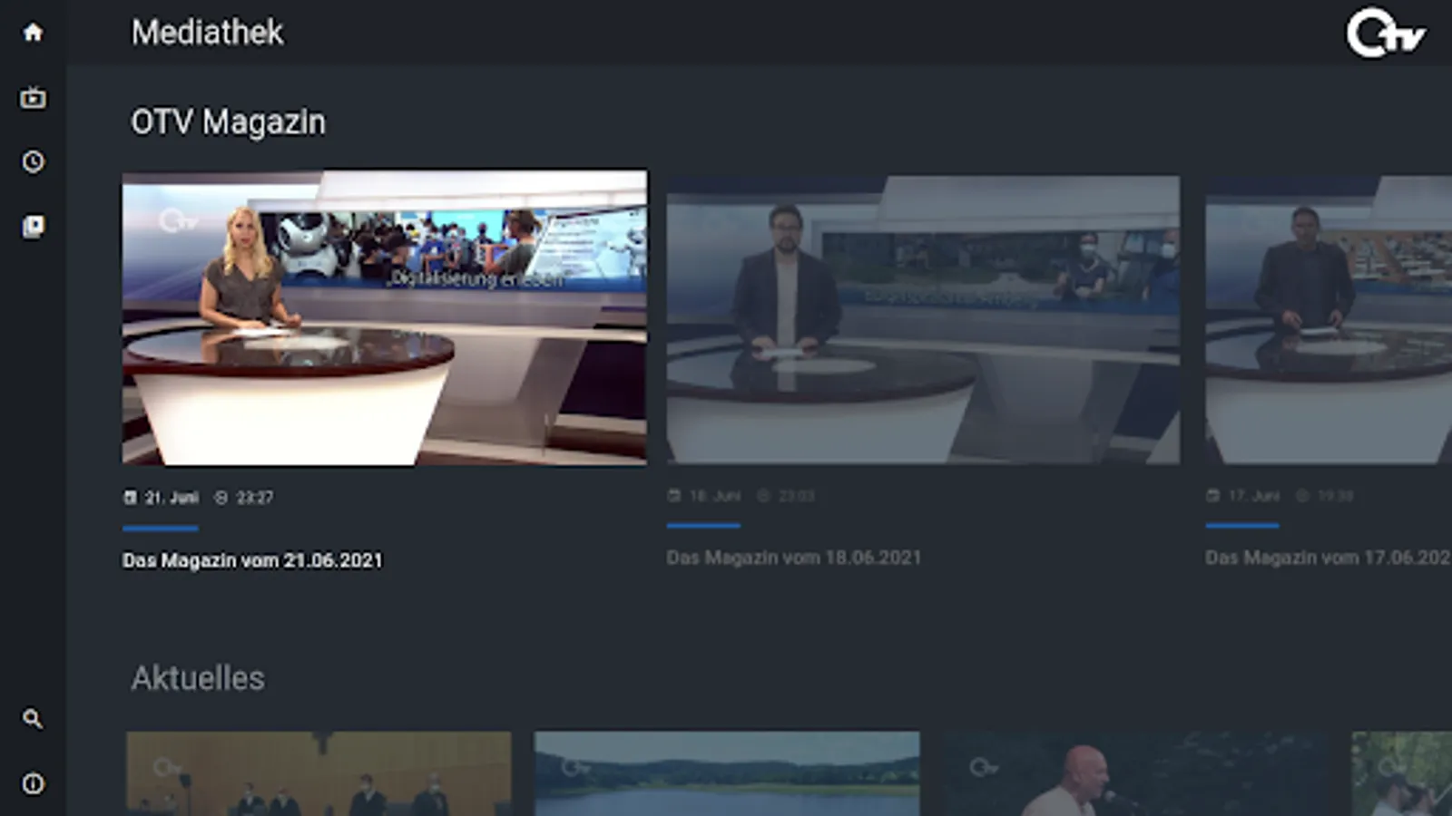The width and height of the screenshot is (1452, 816).
Task: Go to Home via the sidebar house icon
Action: (33, 33)
